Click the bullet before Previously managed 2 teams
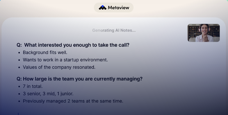Viewport: 228px width, 115px height. tap(19, 101)
